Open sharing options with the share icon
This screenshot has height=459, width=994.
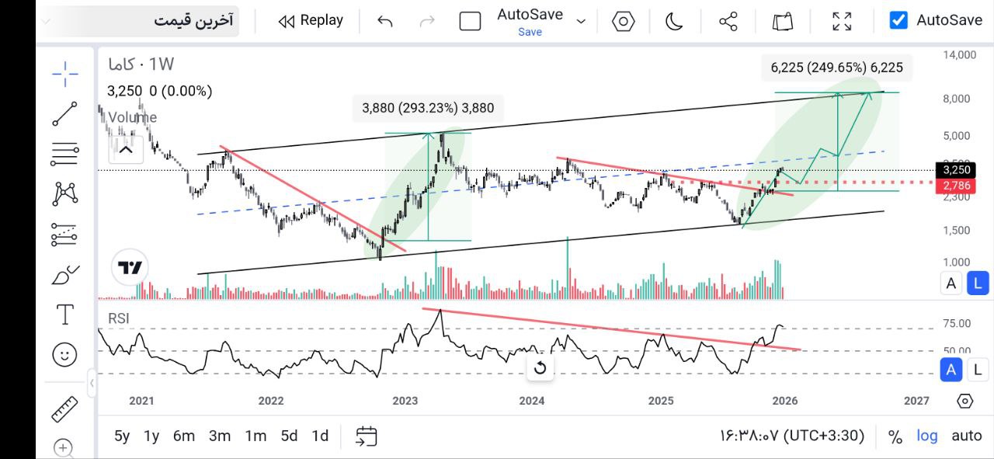click(x=727, y=21)
